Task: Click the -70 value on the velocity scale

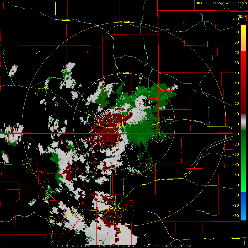Action: coord(236,195)
